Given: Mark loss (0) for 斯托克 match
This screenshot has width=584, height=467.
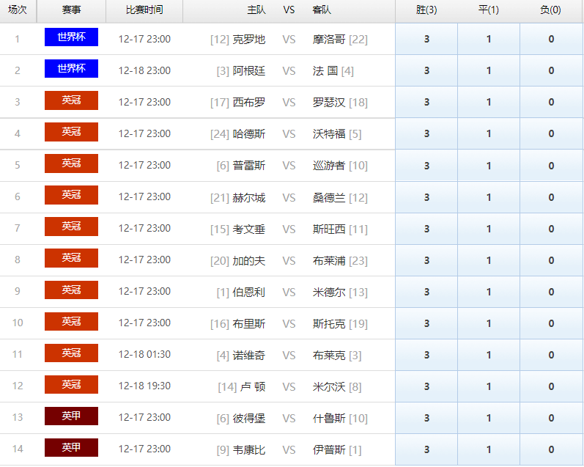Looking at the screenshot, I should [551, 323].
